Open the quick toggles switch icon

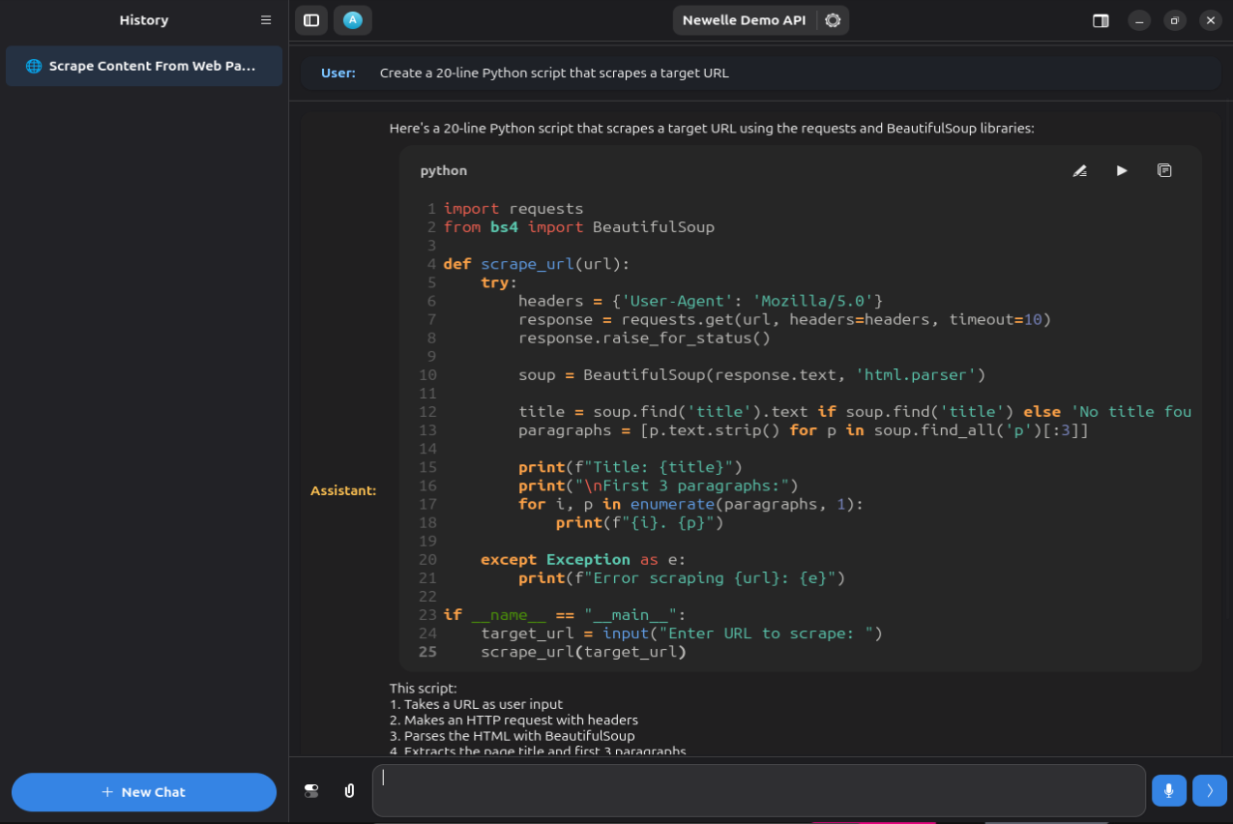311,791
